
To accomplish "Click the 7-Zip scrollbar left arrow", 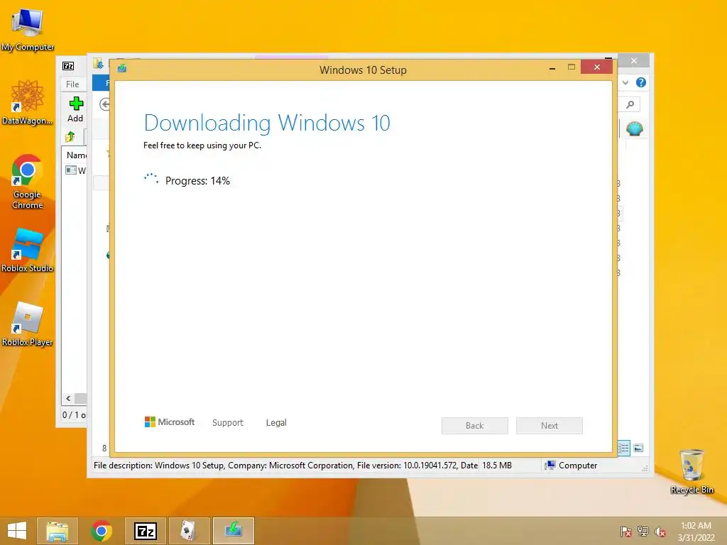I will click(68, 398).
